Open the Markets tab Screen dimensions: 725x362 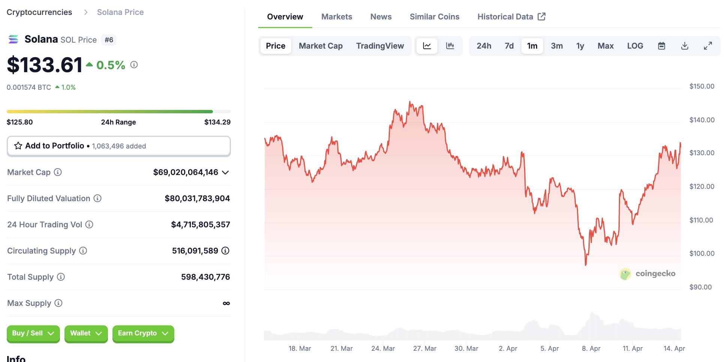point(337,17)
